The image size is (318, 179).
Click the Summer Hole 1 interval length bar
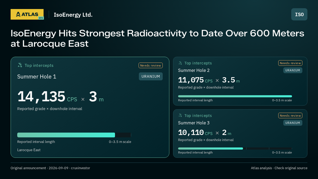click(74, 135)
